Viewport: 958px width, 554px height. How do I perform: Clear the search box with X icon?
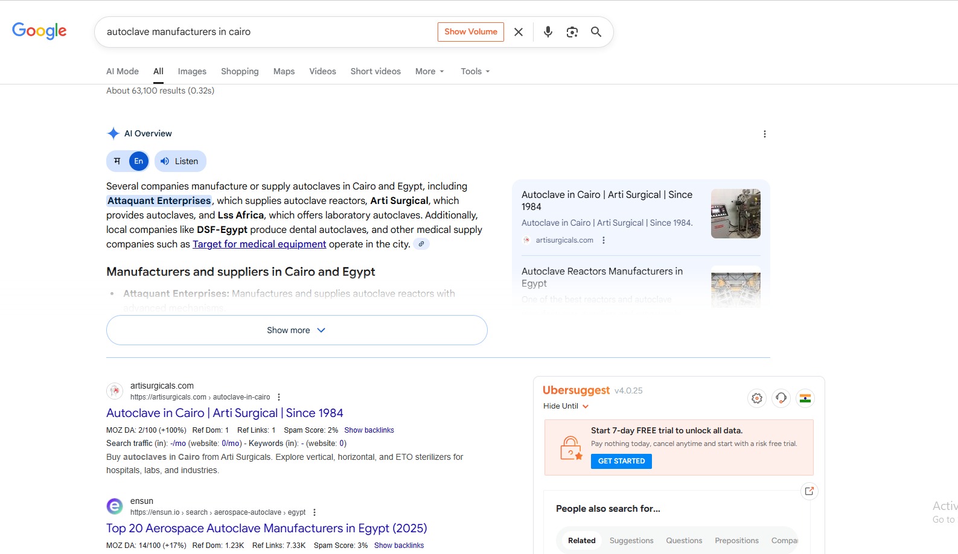pos(519,32)
